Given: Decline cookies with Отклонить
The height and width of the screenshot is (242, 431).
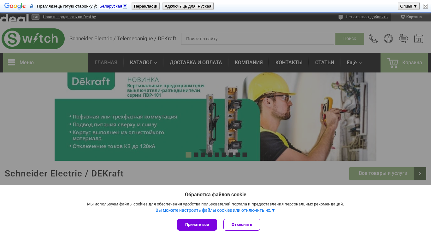Looking at the screenshot, I should tap(242, 225).
